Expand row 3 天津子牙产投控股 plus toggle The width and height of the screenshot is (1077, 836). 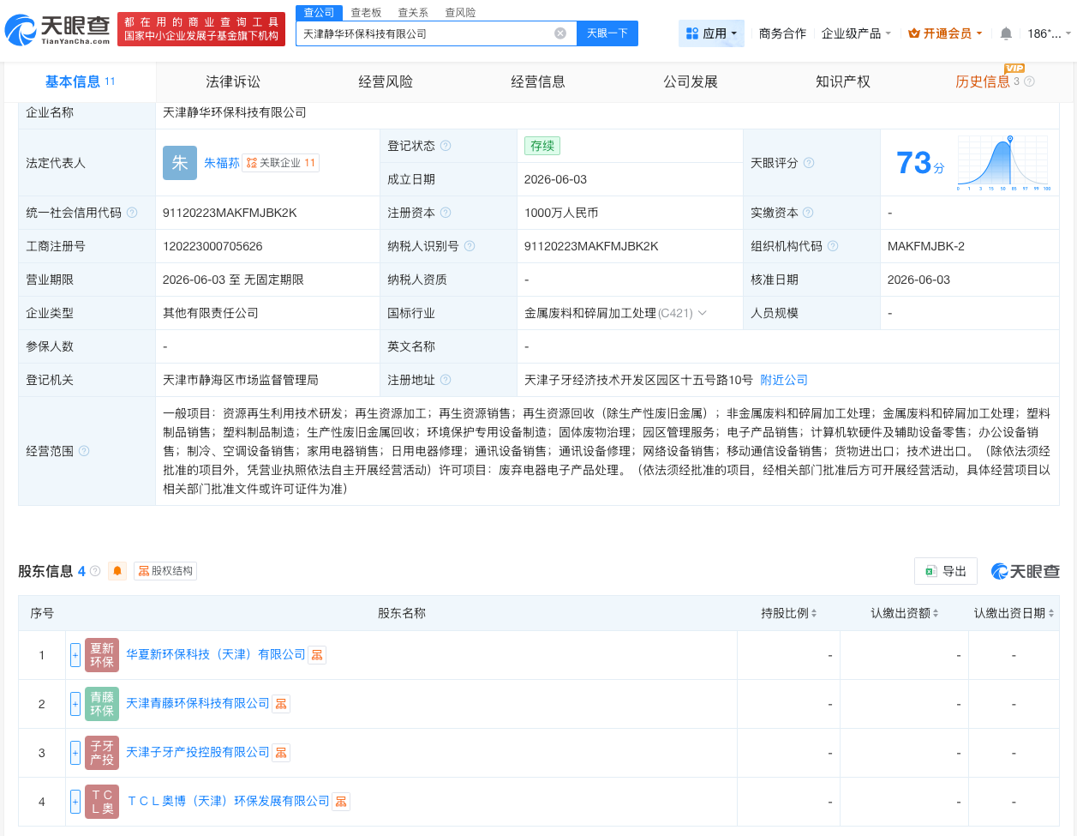(x=75, y=753)
